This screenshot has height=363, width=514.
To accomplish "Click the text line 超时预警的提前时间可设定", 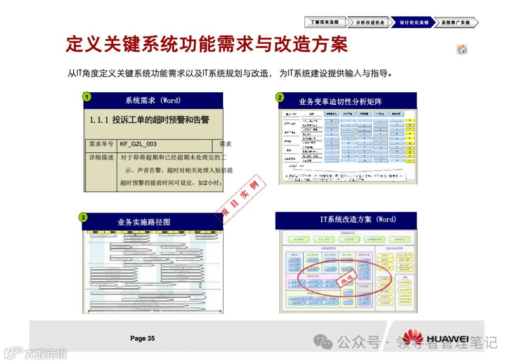I will pos(171,183).
